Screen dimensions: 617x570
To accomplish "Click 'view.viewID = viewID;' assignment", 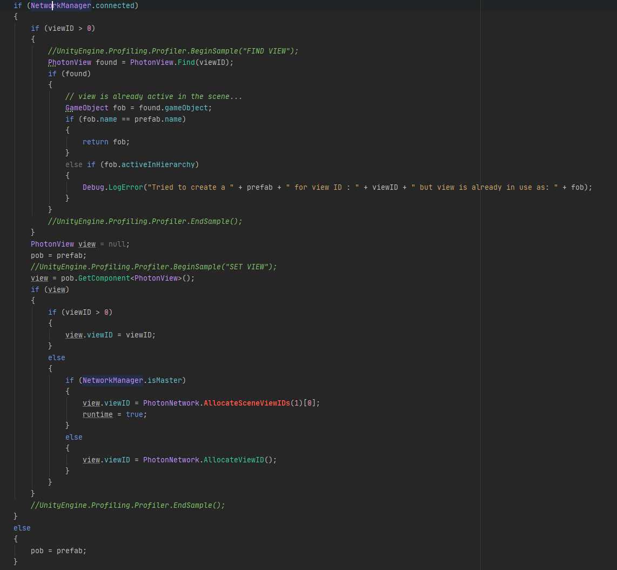I will point(110,335).
